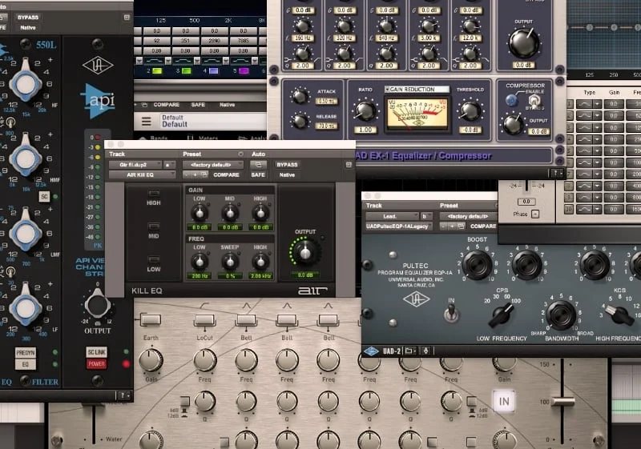The image size is (641, 449).
Task: Click the THRESHOLD knob on EX-1 compressor
Action: 470,110
